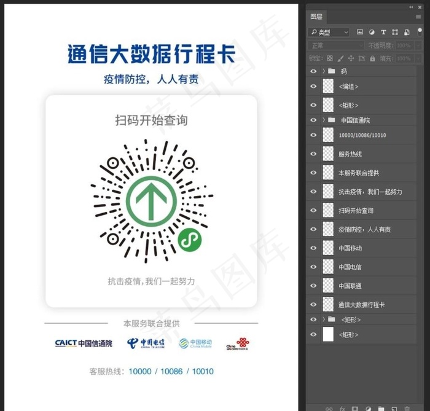
Task: Hide the 扫码开始查询 layer
Action: (313, 210)
